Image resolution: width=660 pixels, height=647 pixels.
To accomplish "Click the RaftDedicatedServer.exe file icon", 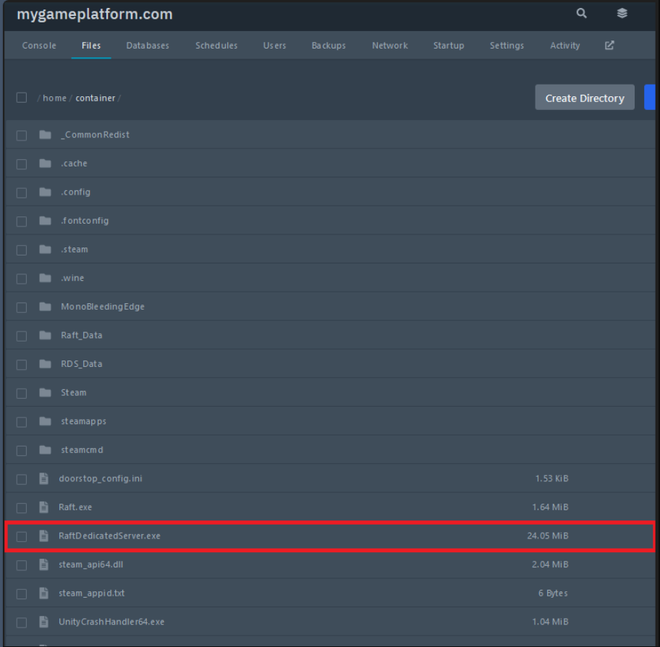I will [43, 536].
